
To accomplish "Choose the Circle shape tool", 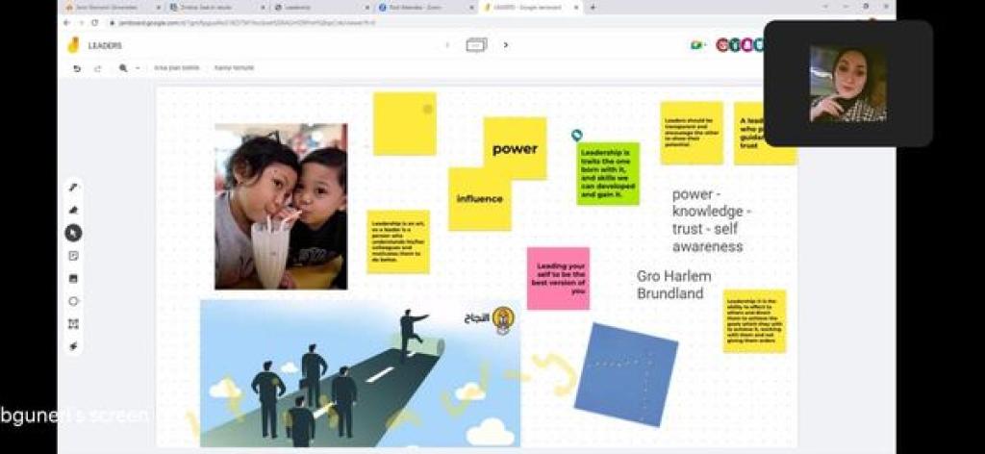I will click(74, 301).
